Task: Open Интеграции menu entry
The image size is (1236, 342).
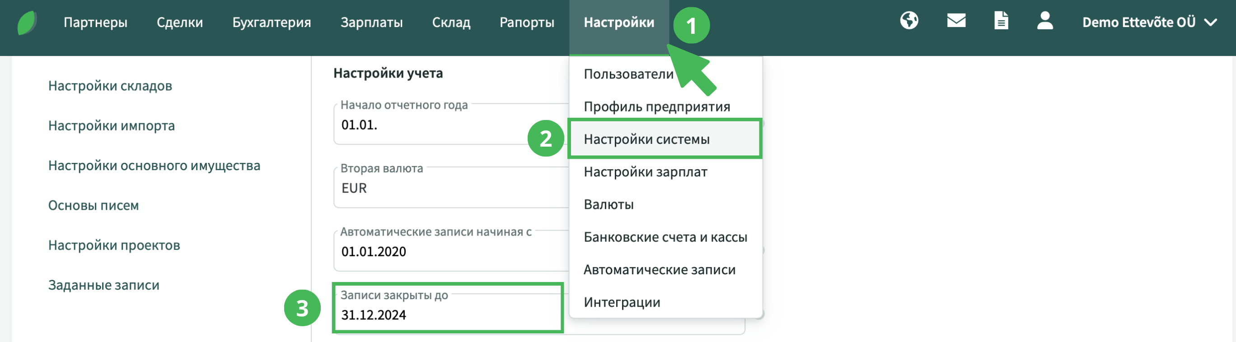Action: click(x=621, y=302)
